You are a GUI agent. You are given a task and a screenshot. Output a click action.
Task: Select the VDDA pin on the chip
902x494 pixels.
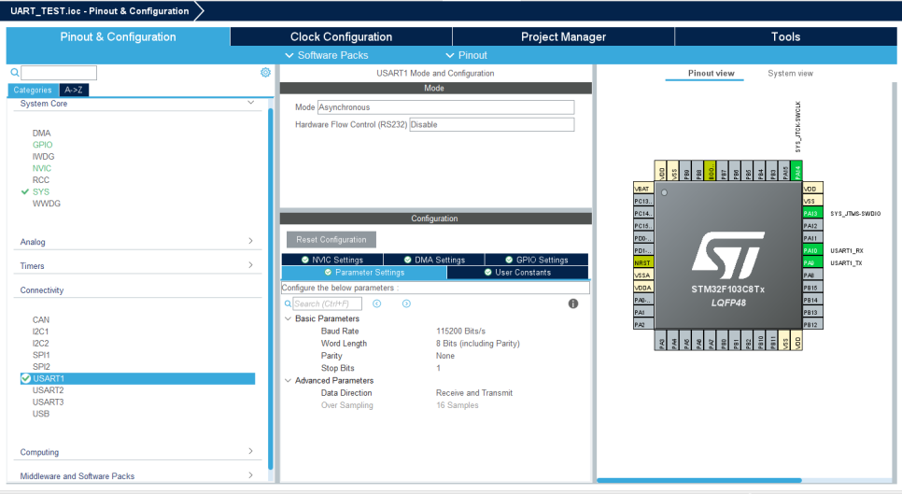point(643,288)
